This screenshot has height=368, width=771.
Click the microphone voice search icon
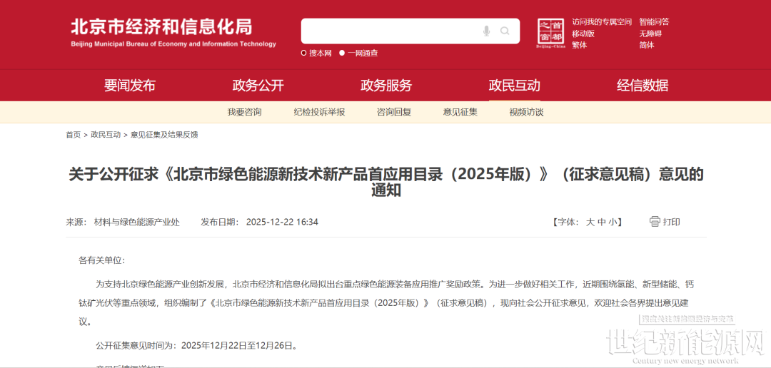coord(486,31)
